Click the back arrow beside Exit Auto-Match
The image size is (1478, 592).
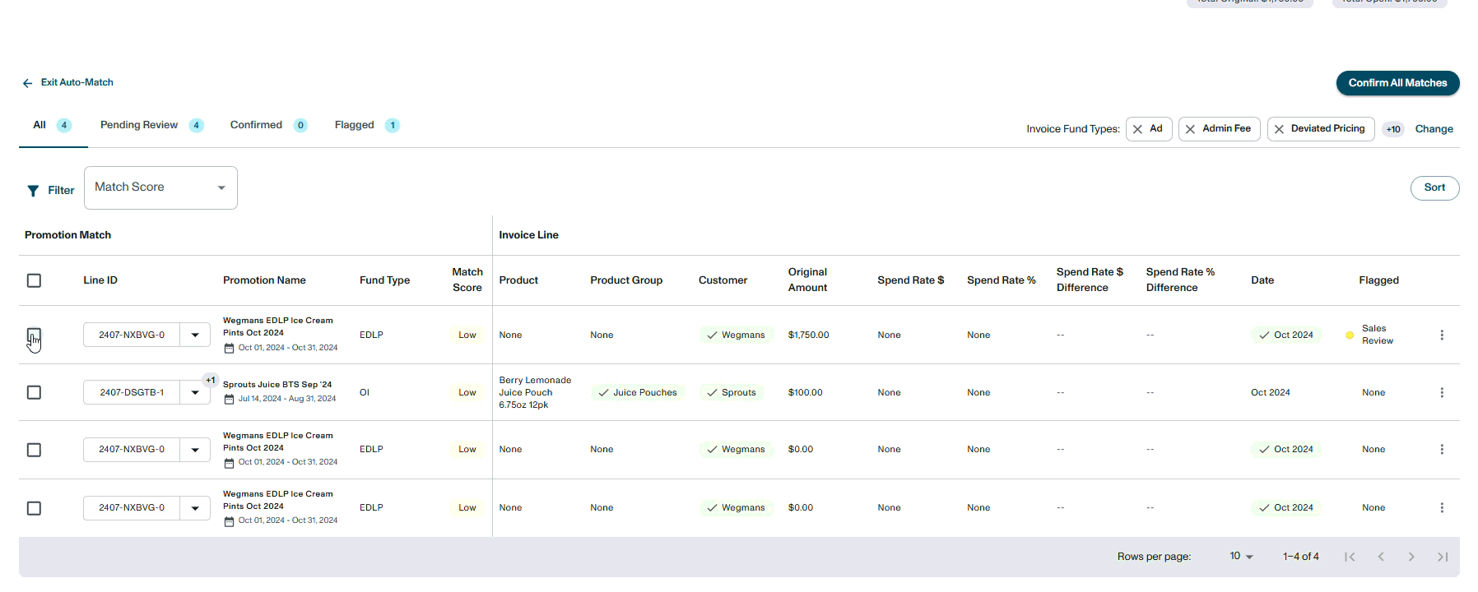pyautogui.click(x=27, y=83)
